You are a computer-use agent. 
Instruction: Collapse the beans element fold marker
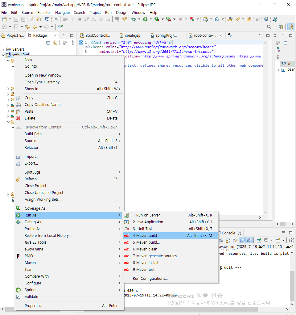click(x=88, y=47)
